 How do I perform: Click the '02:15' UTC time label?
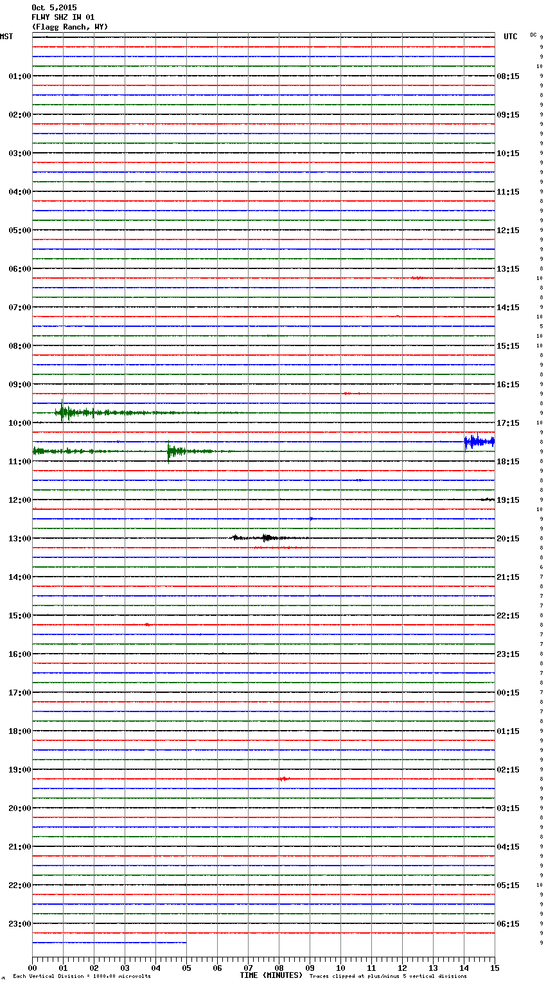click(x=508, y=770)
